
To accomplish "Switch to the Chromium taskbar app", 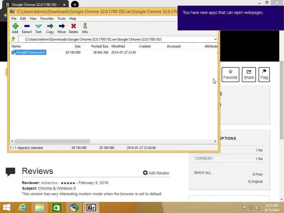I will pos(74,207).
